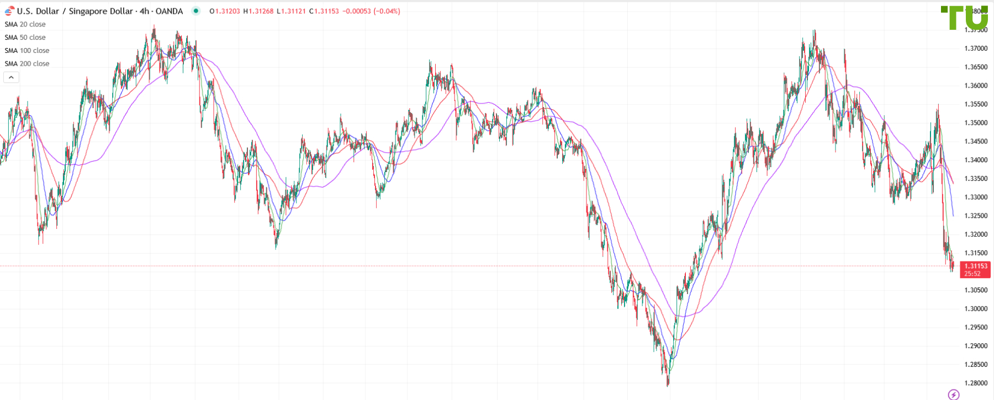This screenshot has height=400, width=994.
Task: Click the lightning bolt icon at chart corner
Action: pos(953,394)
